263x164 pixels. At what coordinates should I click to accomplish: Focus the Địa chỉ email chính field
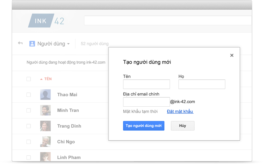(146, 102)
